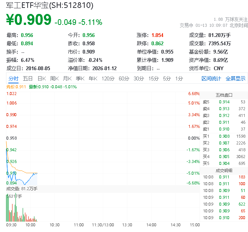Choose the 60分 interval tab
248x232 pixels.
click(124, 78)
